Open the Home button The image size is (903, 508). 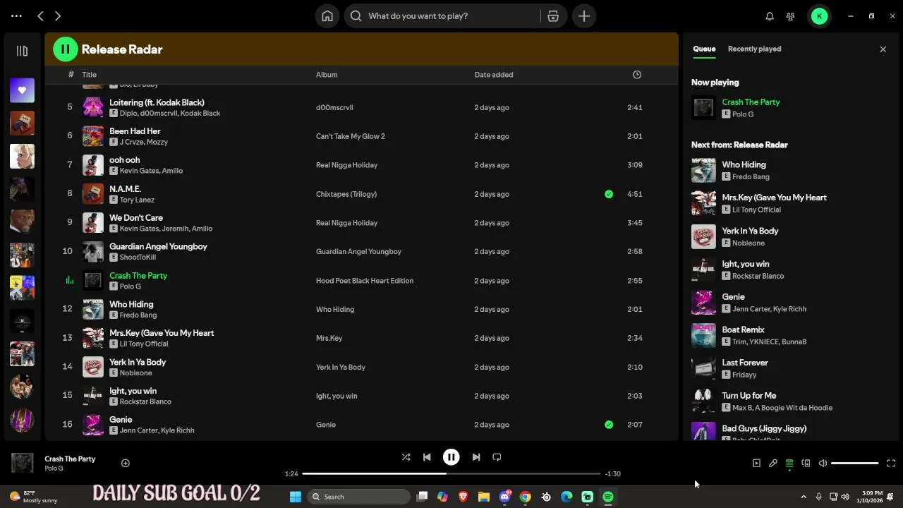point(327,16)
